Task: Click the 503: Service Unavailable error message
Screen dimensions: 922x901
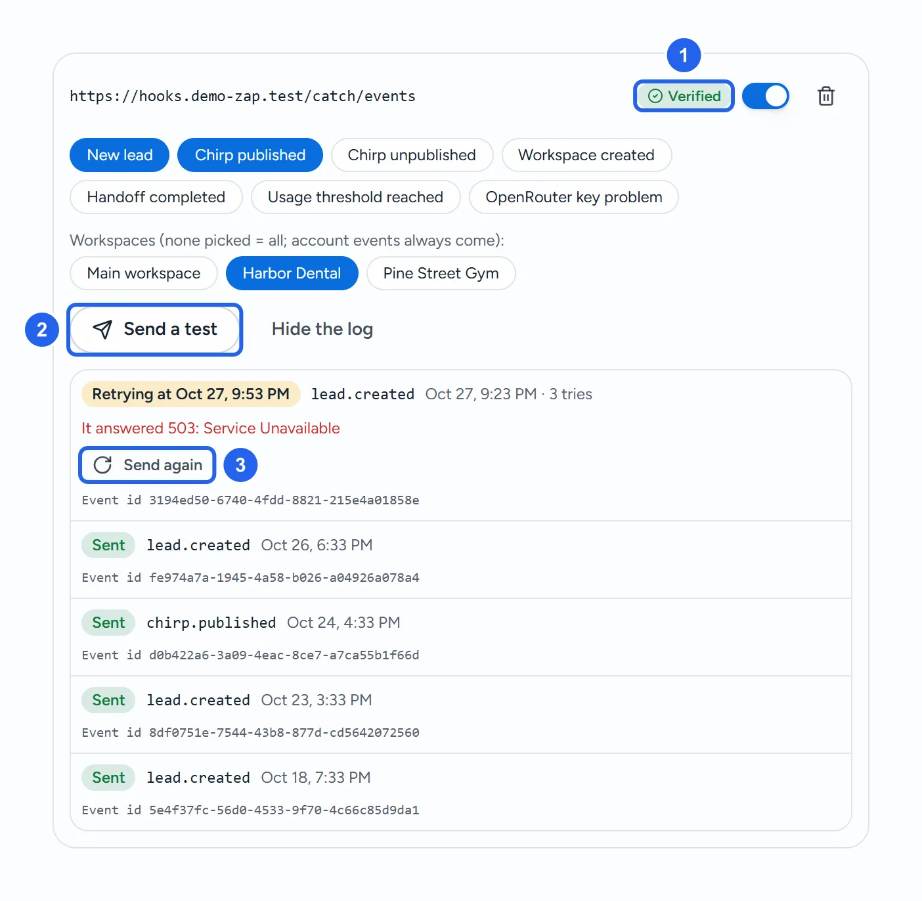Action: pos(211,428)
